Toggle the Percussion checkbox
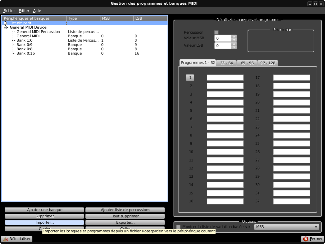Screen dimensions: 325x244 (x=217, y=32)
